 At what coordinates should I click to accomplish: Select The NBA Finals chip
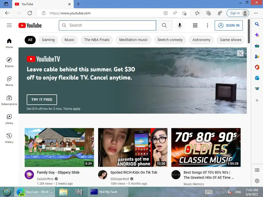pyautogui.click(x=97, y=40)
